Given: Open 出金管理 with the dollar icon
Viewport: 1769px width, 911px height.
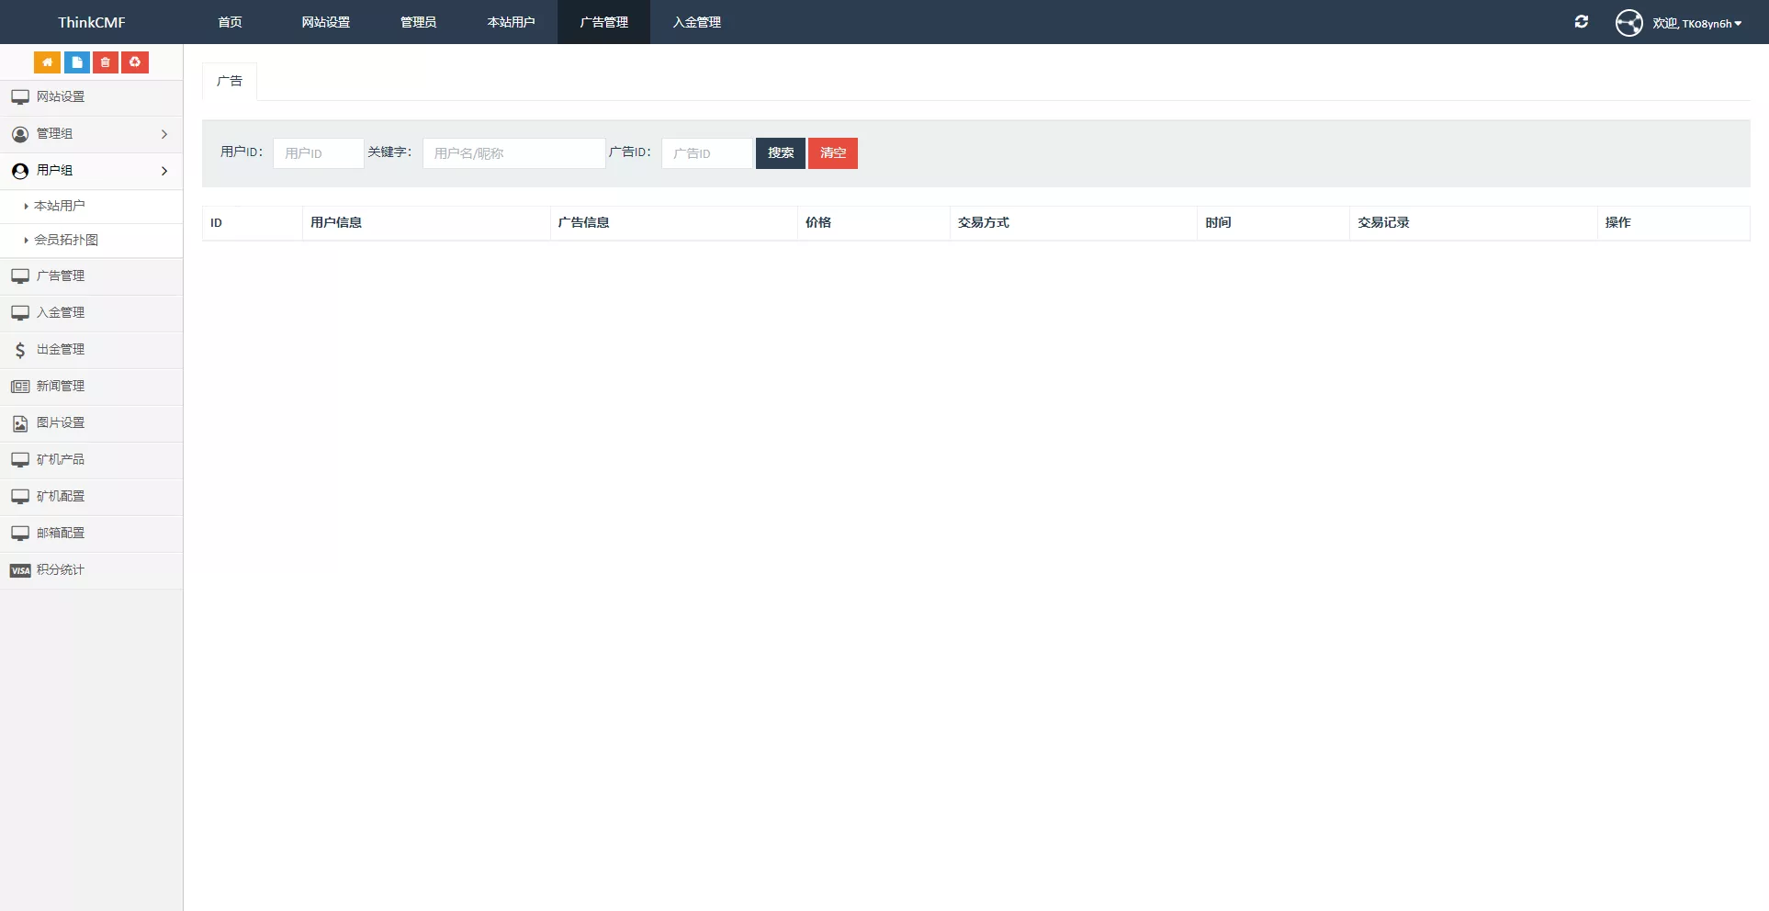Looking at the screenshot, I should pyautogui.click(x=61, y=350).
